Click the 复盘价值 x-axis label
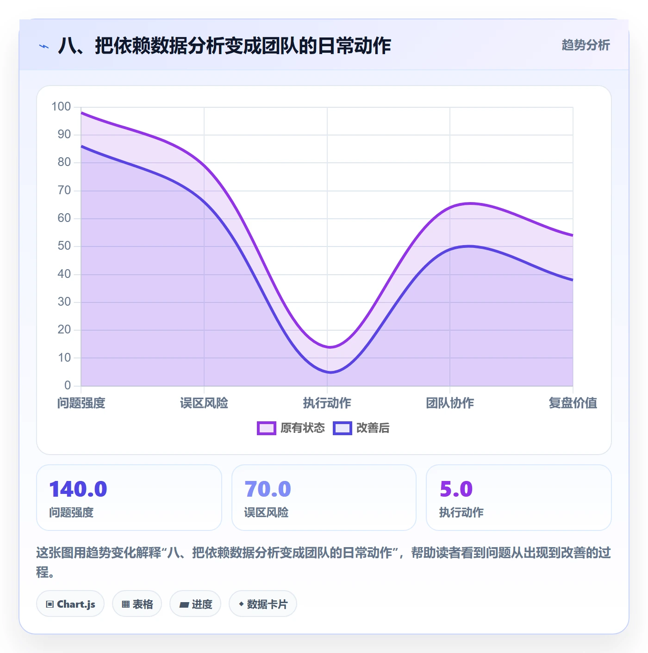The width and height of the screenshot is (648, 653). pyautogui.click(x=573, y=403)
